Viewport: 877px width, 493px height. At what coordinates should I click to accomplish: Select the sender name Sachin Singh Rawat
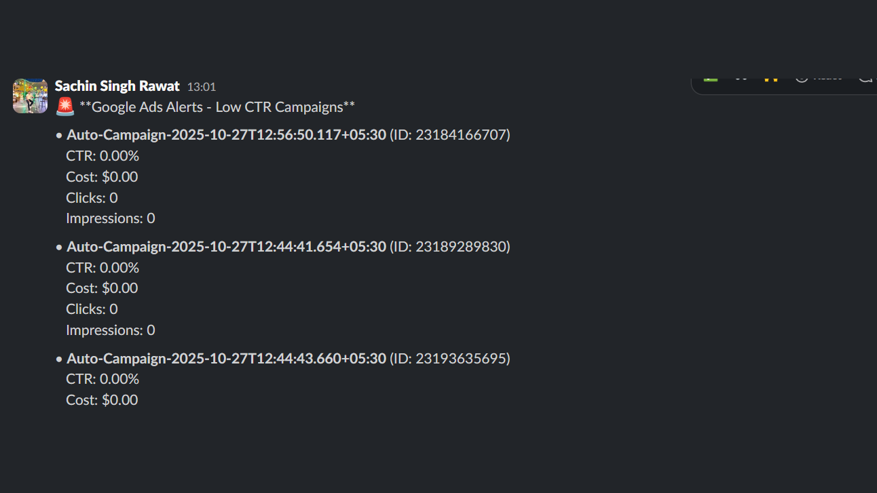pos(117,85)
